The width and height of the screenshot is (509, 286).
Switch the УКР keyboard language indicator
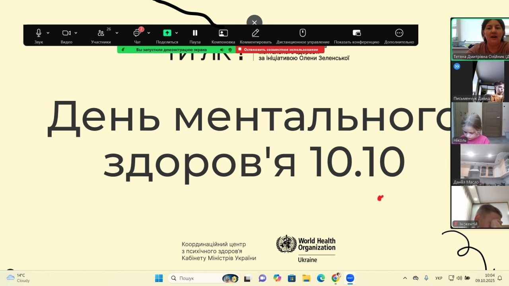[439, 278]
